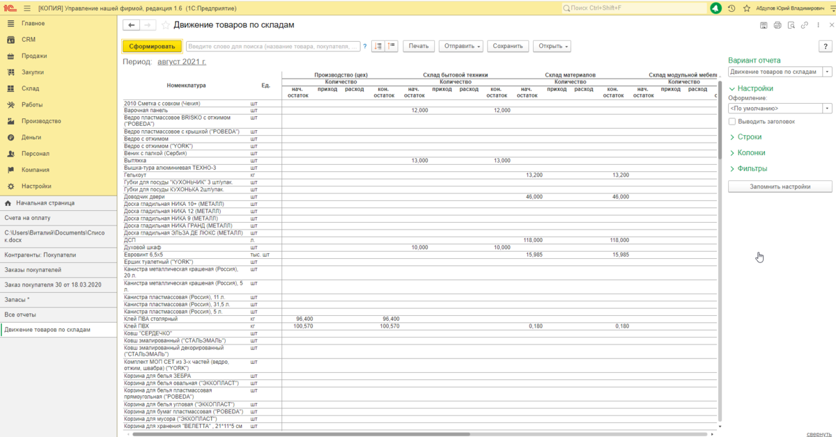This screenshot has height=437, width=836.
Task: Go back with left arrow button
Action: (x=132, y=25)
